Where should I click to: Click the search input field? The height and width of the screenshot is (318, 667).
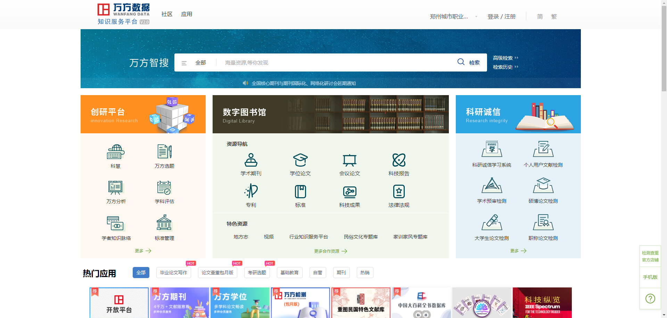(x=333, y=63)
